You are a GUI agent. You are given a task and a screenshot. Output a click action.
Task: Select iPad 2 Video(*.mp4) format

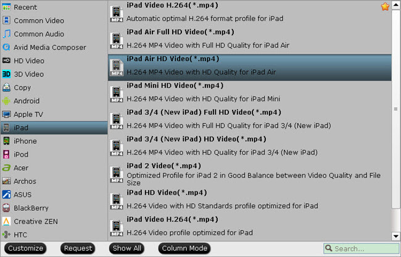250,174
